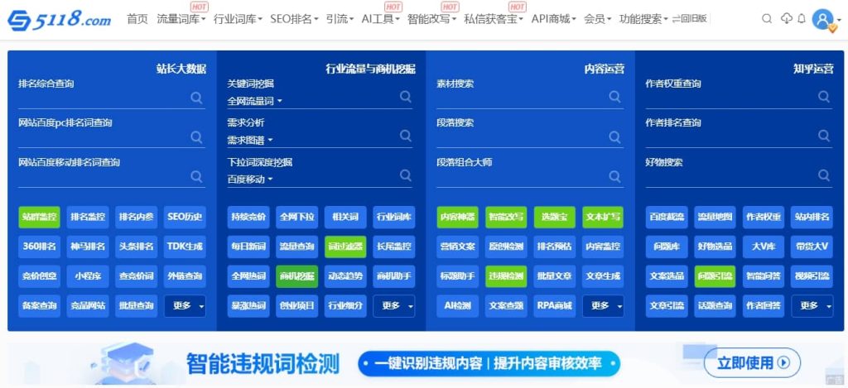This screenshot has height=388, width=848.
Task: Expand 更多 in the 内容运营 panel
Action: point(604,306)
